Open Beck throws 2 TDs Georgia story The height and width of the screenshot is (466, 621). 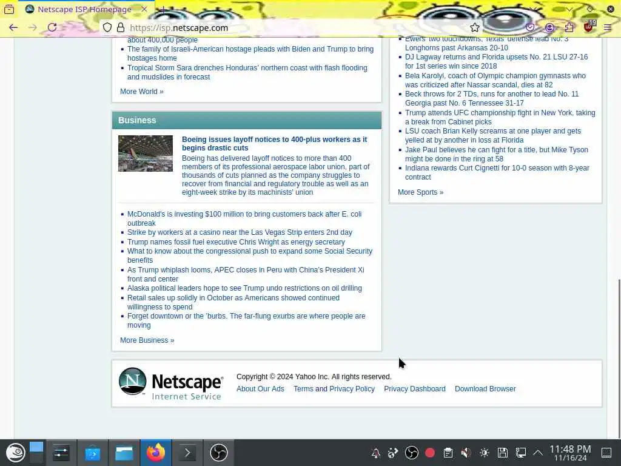(491, 98)
